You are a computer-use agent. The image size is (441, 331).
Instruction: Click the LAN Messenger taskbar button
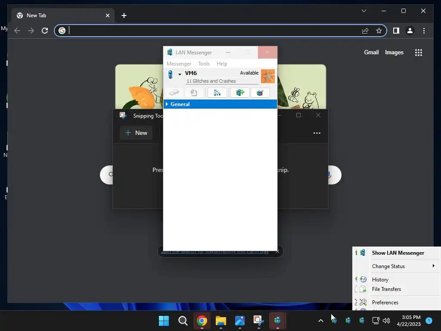tap(277, 321)
